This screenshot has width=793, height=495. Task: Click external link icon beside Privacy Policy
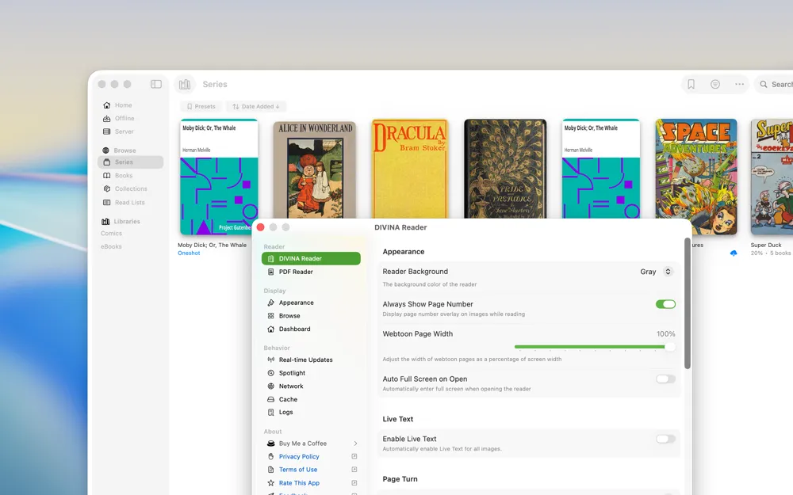(x=354, y=457)
